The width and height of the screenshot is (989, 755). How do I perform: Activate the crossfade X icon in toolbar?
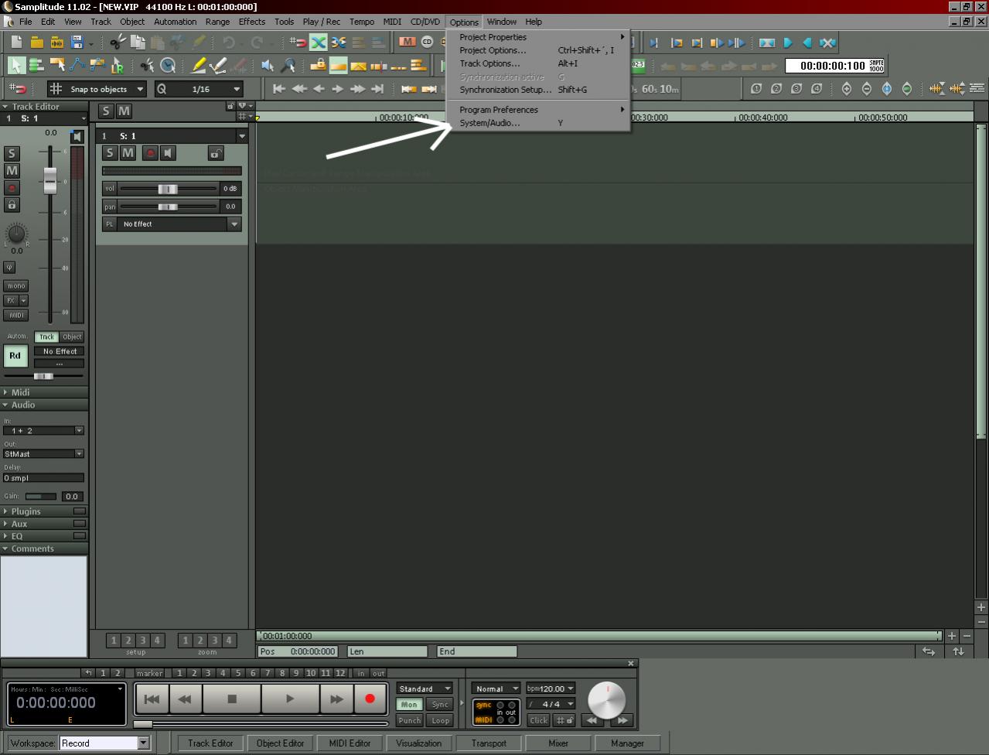point(318,43)
